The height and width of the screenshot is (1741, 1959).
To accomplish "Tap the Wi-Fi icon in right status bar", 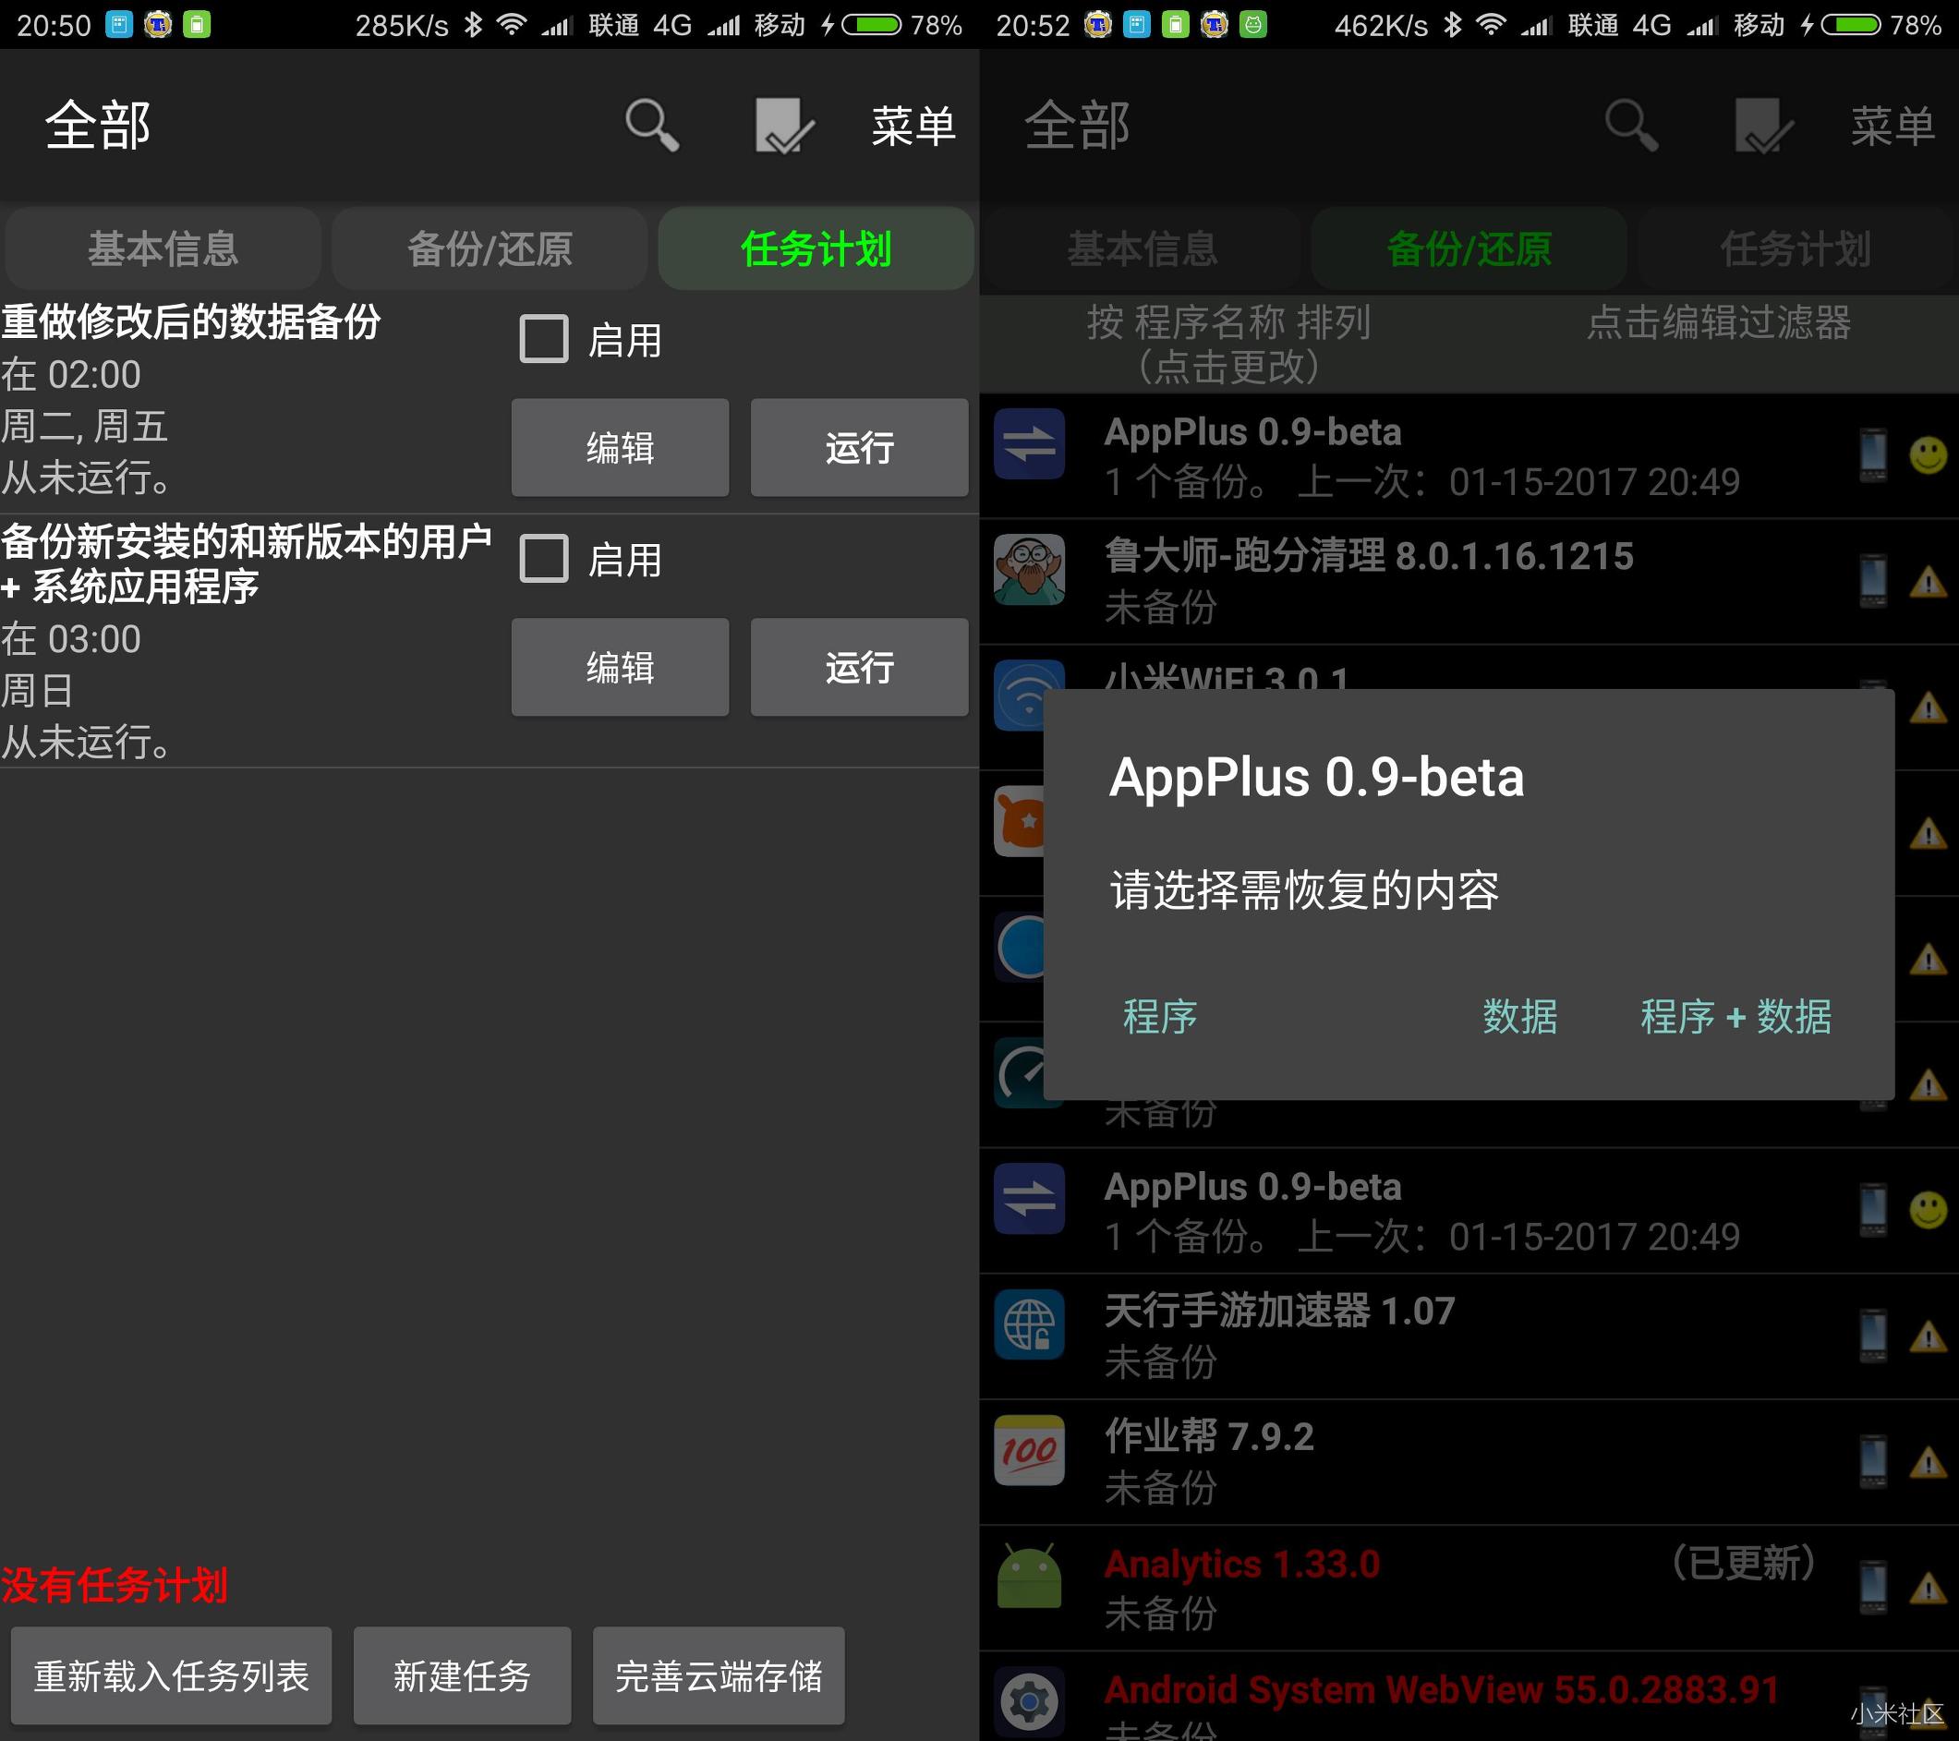I will pyautogui.click(x=1492, y=24).
